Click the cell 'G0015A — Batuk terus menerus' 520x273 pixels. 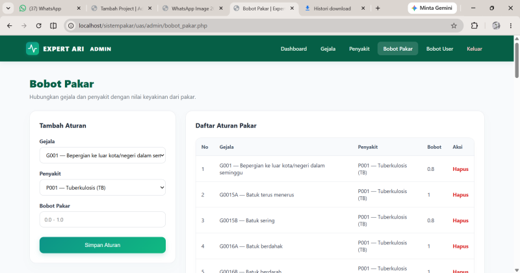click(257, 195)
